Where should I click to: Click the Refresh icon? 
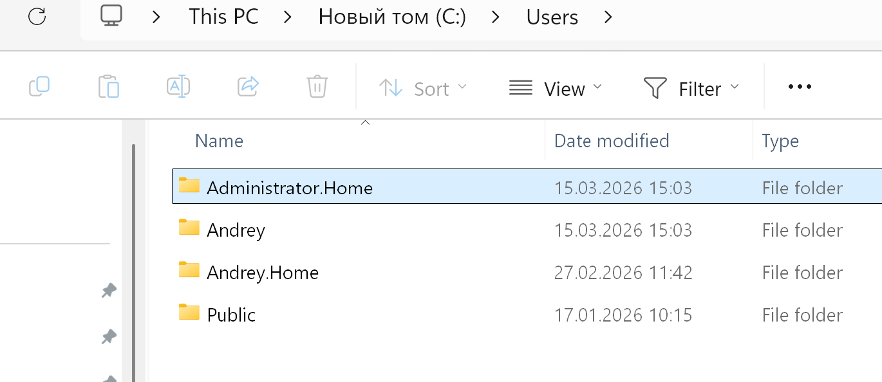(37, 17)
